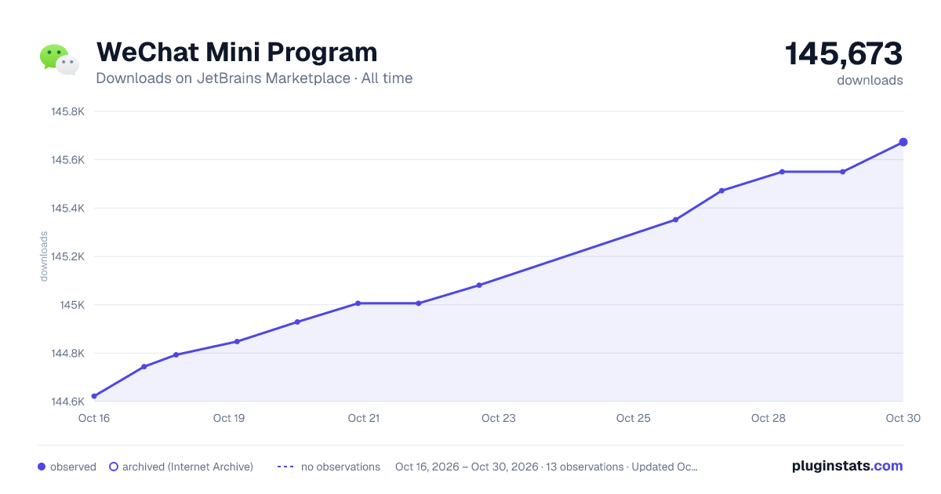Click the dashed no observations legend marker
This screenshot has width=941, height=494.
(285, 467)
